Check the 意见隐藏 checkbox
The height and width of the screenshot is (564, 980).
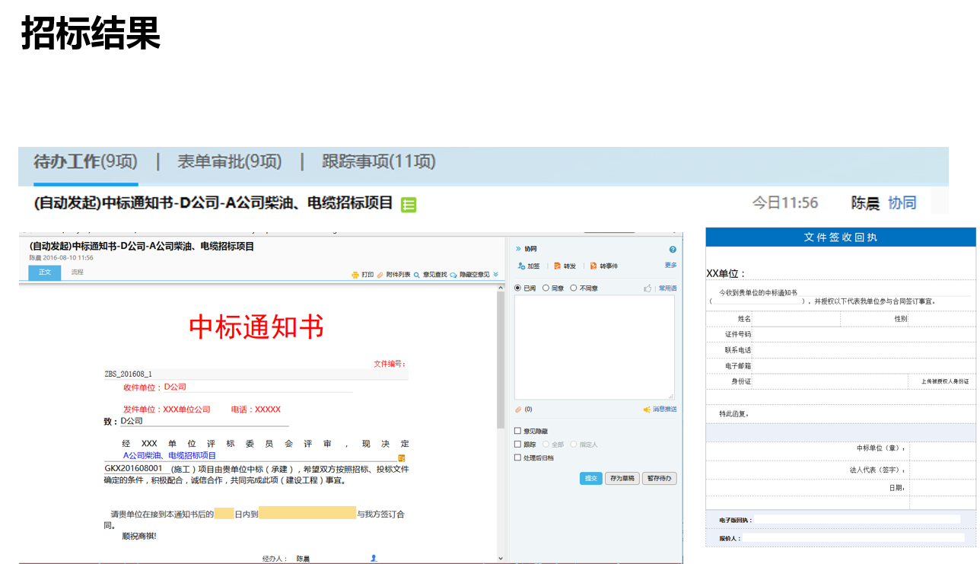518,432
